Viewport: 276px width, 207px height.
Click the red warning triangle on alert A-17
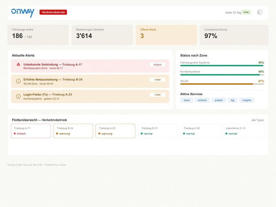pyautogui.click(x=18, y=64)
